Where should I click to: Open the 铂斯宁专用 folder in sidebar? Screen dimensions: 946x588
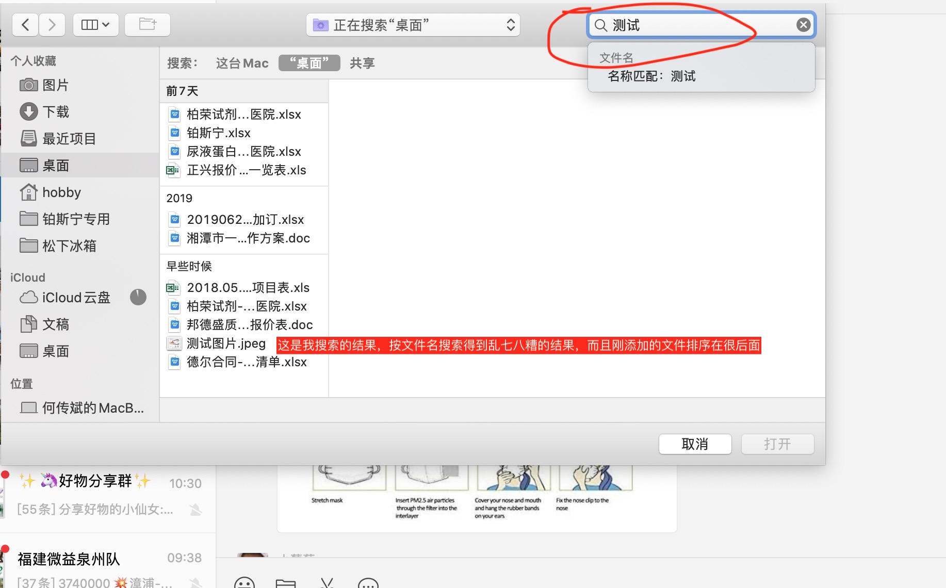80,219
